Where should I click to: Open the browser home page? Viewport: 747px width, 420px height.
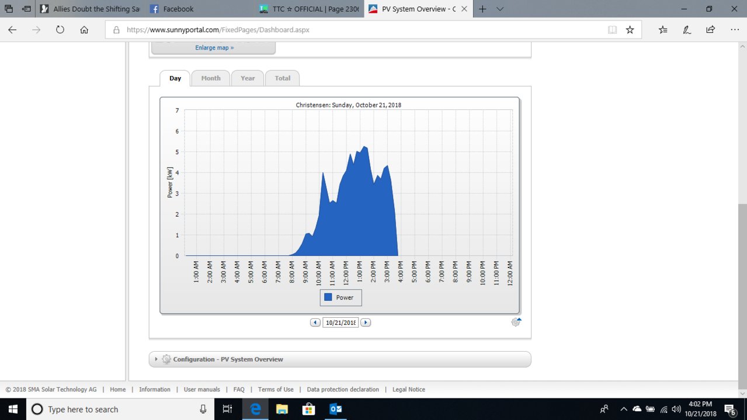(x=84, y=30)
